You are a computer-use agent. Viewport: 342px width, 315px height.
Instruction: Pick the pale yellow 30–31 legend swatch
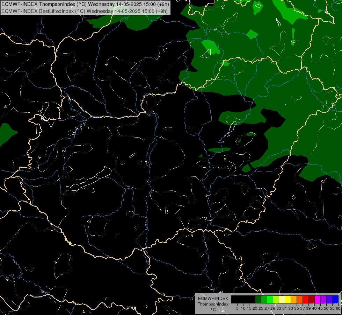click(x=282, y=299)
